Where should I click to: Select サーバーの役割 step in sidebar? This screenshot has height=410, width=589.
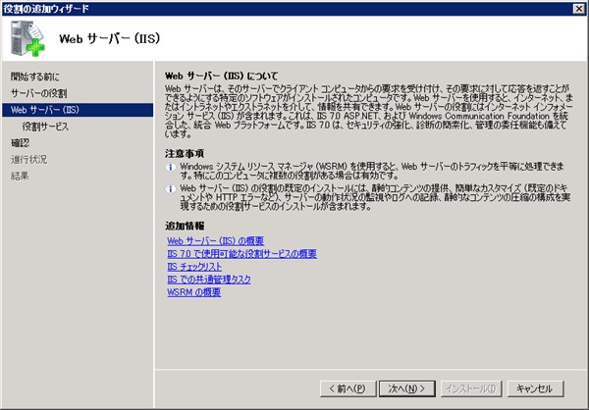[x=38, y=93]
